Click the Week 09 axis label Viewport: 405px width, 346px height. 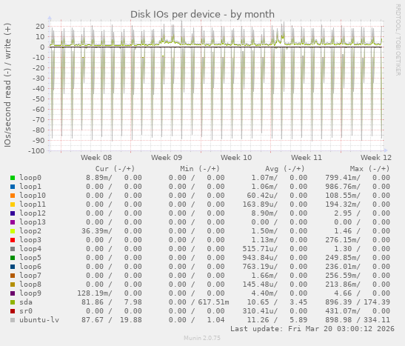pos(167,157)
